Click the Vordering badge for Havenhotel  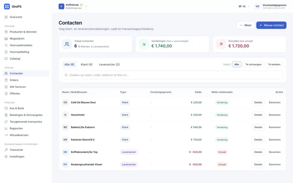222,115
